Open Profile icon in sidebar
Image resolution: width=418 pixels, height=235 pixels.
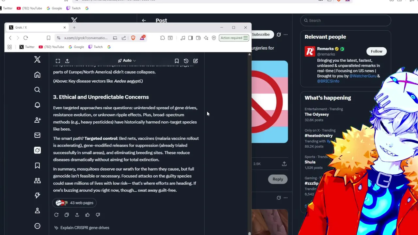(37, 211)
